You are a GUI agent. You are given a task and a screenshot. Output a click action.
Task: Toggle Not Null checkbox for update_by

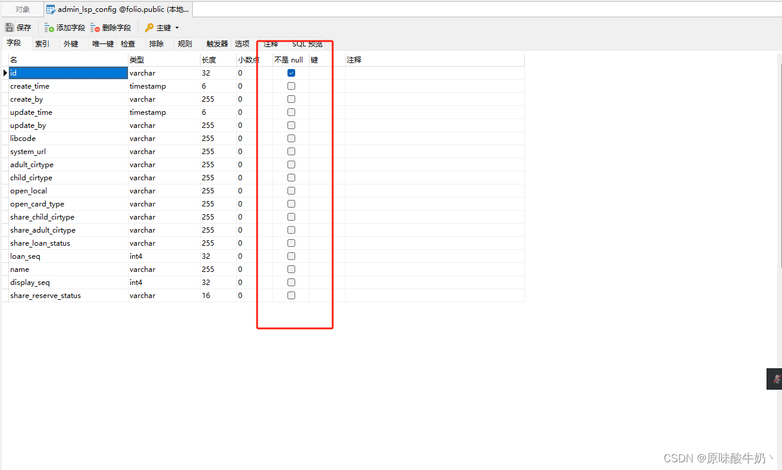pos(291,125)
